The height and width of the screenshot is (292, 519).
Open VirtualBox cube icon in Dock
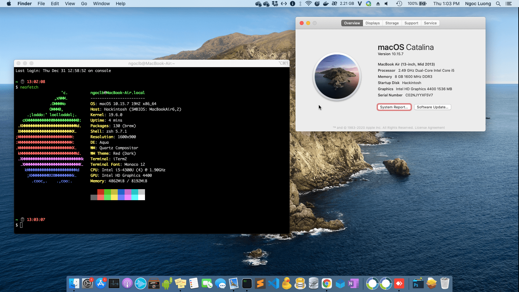[340, 284]
